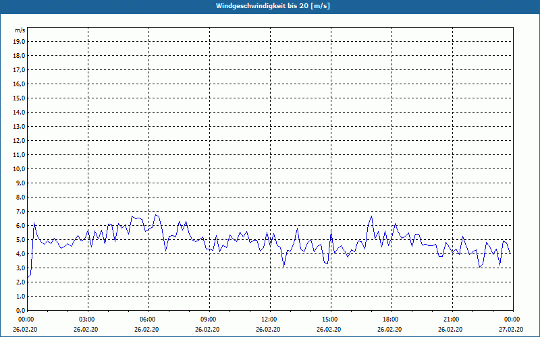Select the "06:00" time label
This screenshot has width=540, height=337.
click(148, 319)
